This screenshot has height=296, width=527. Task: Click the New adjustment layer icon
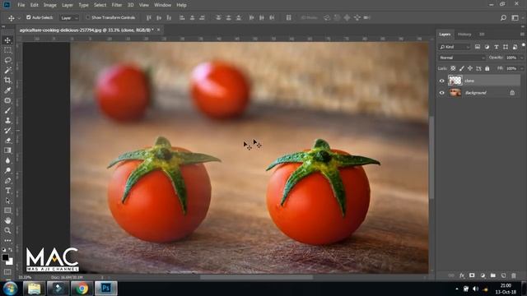coord(483,275)
